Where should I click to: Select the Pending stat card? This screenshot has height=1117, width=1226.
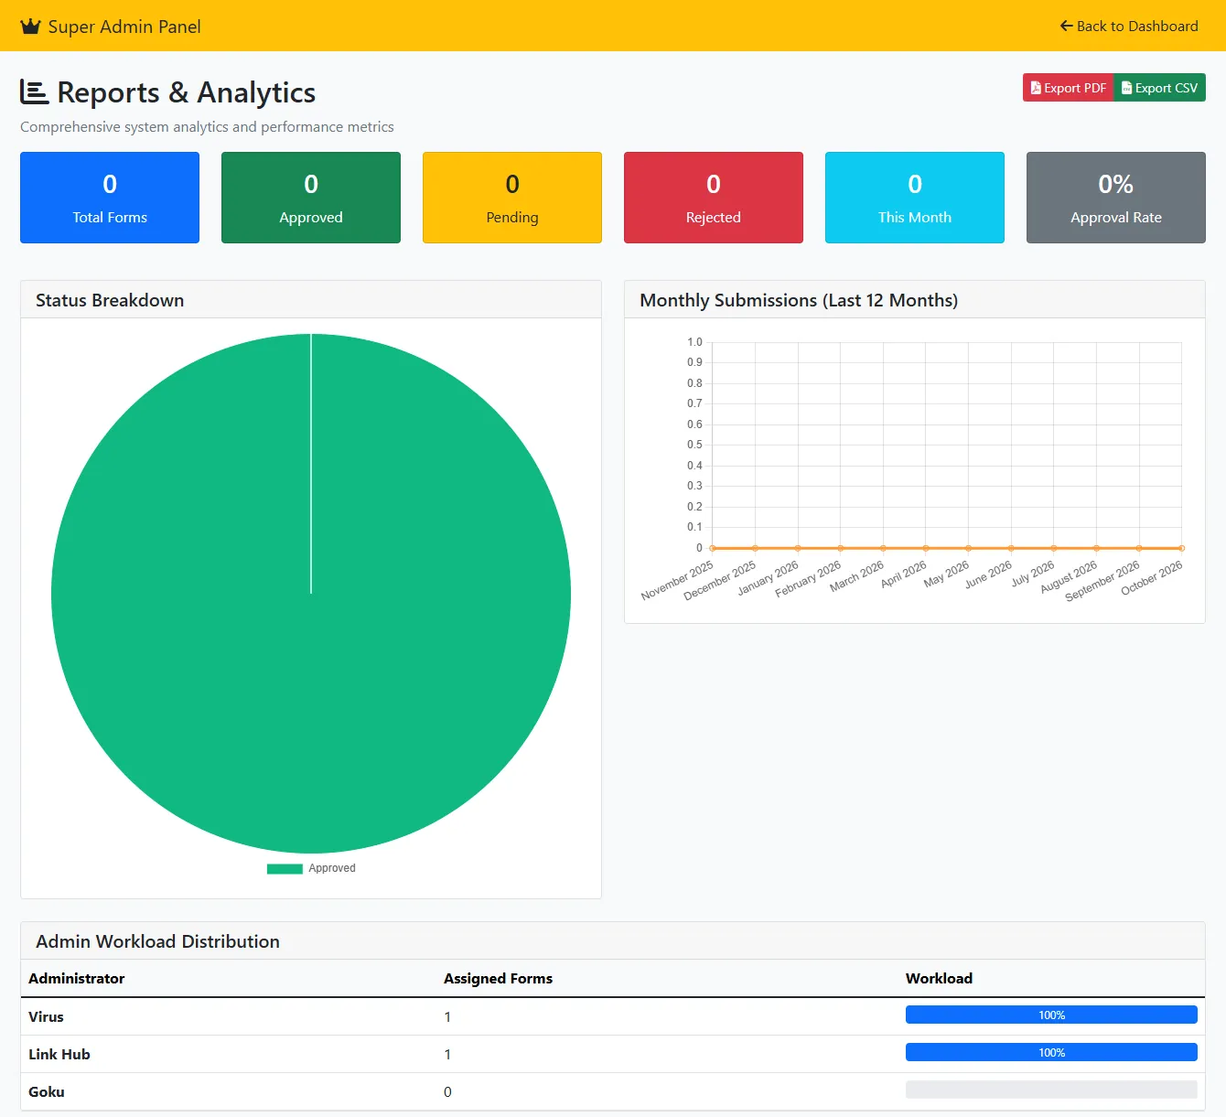tap(512, 198)
